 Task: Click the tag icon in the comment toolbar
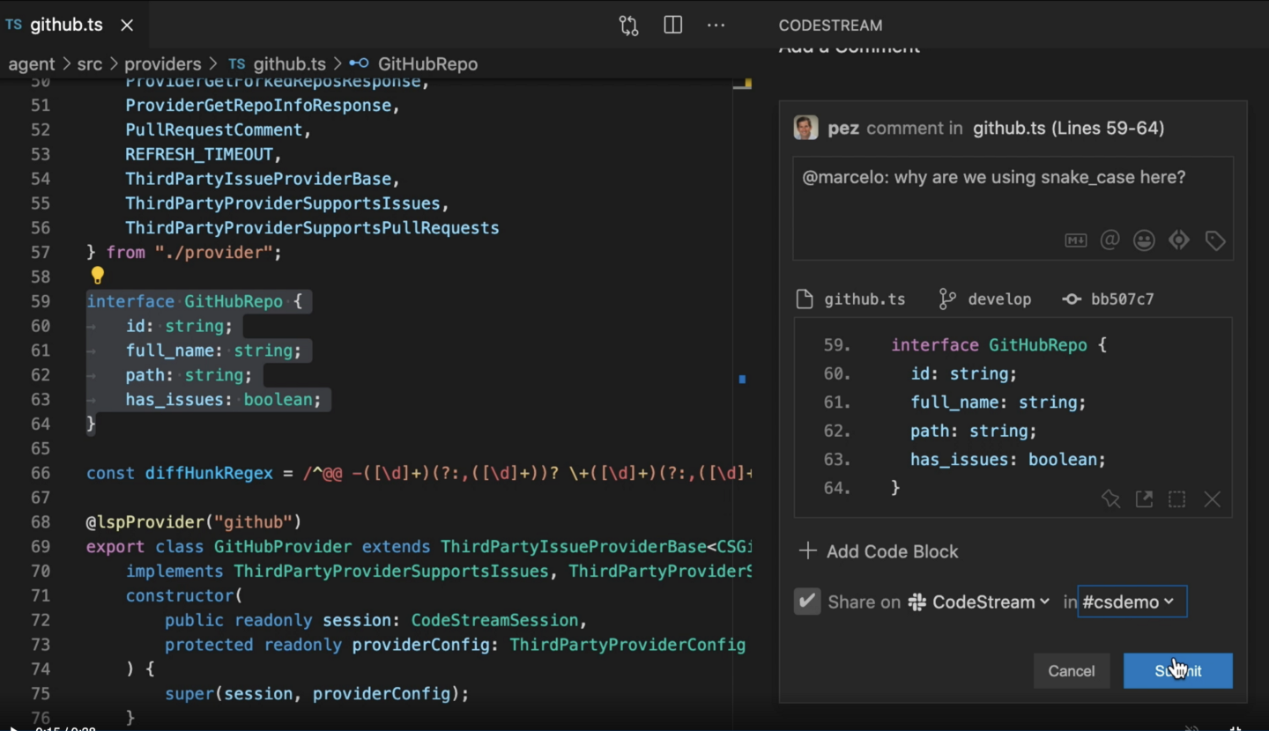(1215, 240)
